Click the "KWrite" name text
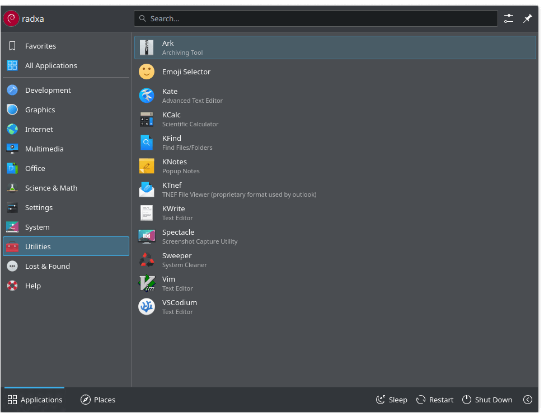The width and height of the screenshot is (544, 413). [x=173, y=209]
